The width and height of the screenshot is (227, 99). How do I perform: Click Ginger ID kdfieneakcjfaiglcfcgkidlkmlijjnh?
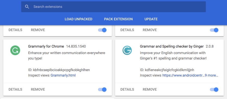click(x=167, y=70)
